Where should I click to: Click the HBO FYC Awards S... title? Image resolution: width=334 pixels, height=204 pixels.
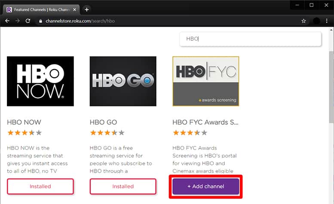click(205, 122)
